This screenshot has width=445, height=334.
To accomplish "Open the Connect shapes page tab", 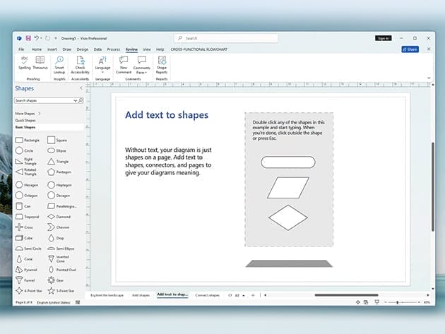I will click(207, 294).
